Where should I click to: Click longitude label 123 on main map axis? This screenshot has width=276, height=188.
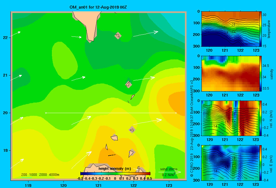click(x=169, y=185)
